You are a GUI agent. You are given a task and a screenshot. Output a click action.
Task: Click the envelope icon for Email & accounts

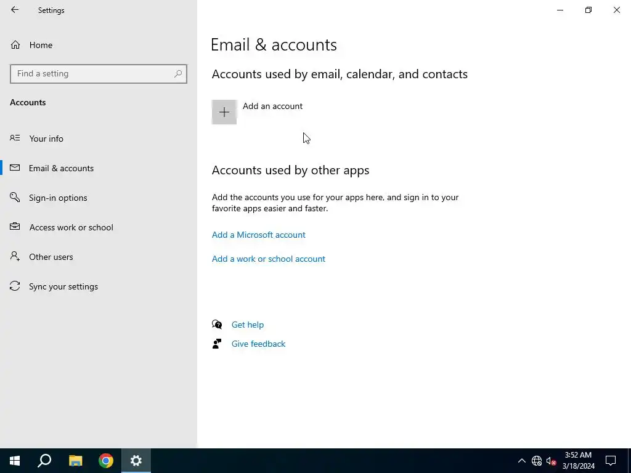pos(15,168)
